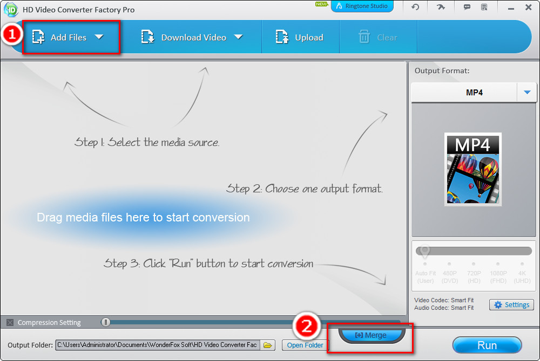Browse output folder with folder icon
Screen dimensions: 540x361
tap(268, 345)
